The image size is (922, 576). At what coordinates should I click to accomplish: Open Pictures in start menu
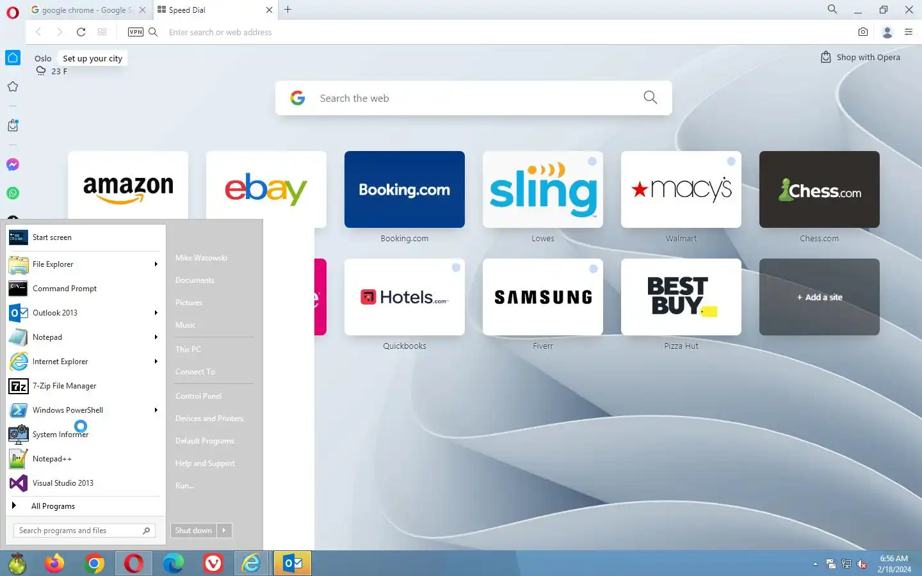189,303
